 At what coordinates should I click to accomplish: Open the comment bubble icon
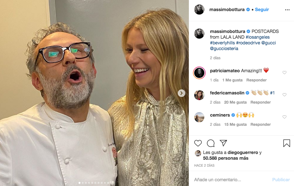pyautogui.click(x=211, y=143)
